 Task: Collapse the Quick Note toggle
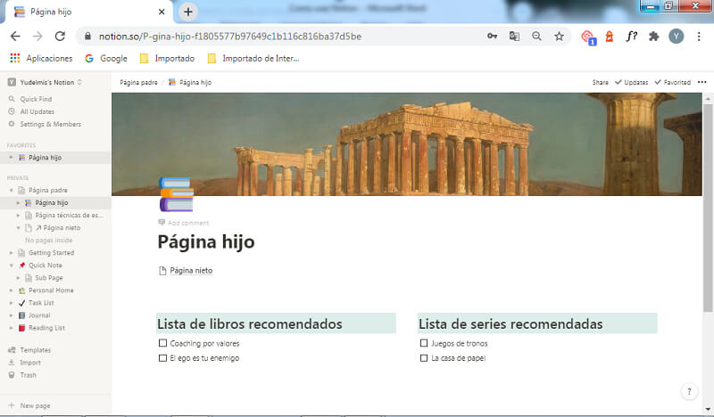pyautogui.click(x=11, y=266)
